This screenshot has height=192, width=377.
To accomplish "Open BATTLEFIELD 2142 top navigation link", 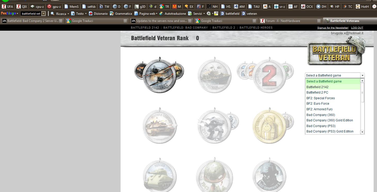I will pos(145,28).
